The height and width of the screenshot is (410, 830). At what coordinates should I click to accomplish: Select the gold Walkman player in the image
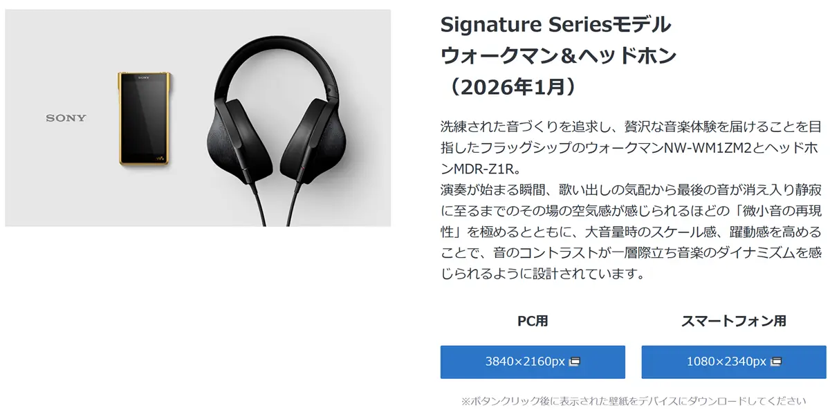[143, 118]
